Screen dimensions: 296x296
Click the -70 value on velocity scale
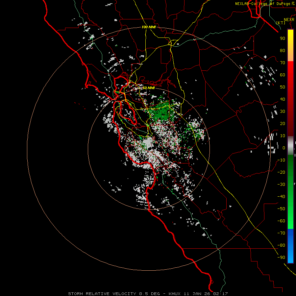[x=281, y=233]
